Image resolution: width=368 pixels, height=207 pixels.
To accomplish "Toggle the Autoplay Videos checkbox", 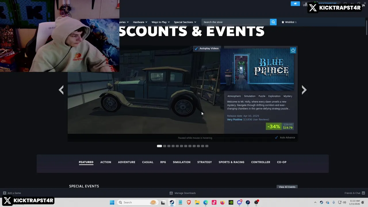I will [196, 49].
